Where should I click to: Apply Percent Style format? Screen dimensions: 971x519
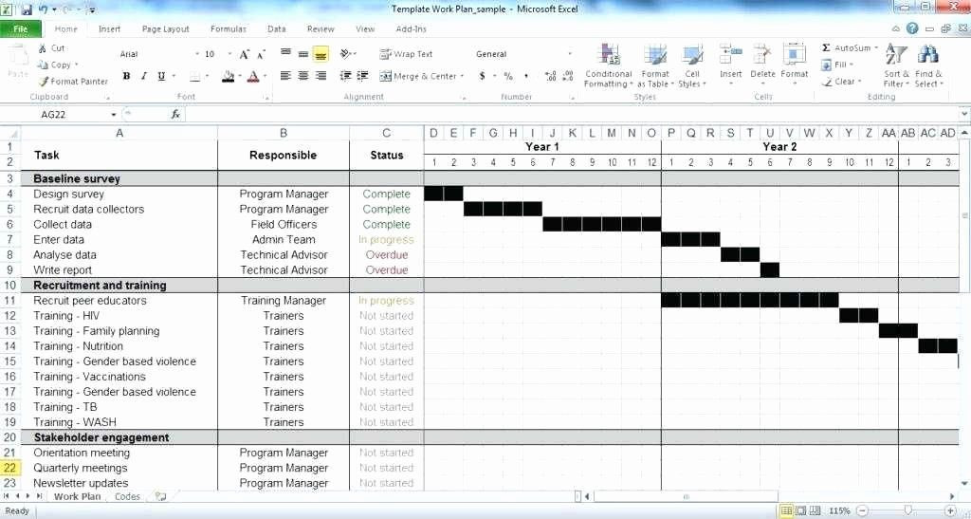508,76
